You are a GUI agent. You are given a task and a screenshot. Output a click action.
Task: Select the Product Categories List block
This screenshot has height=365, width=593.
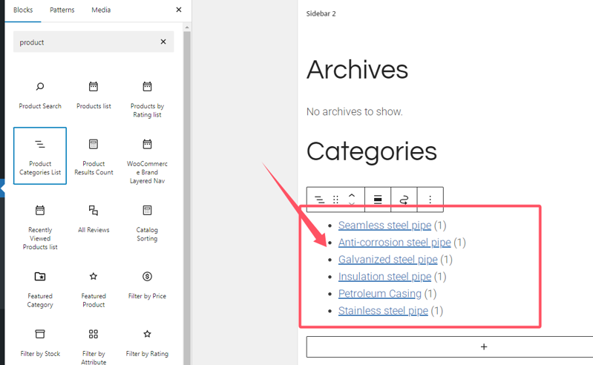(x=40, y=156)
